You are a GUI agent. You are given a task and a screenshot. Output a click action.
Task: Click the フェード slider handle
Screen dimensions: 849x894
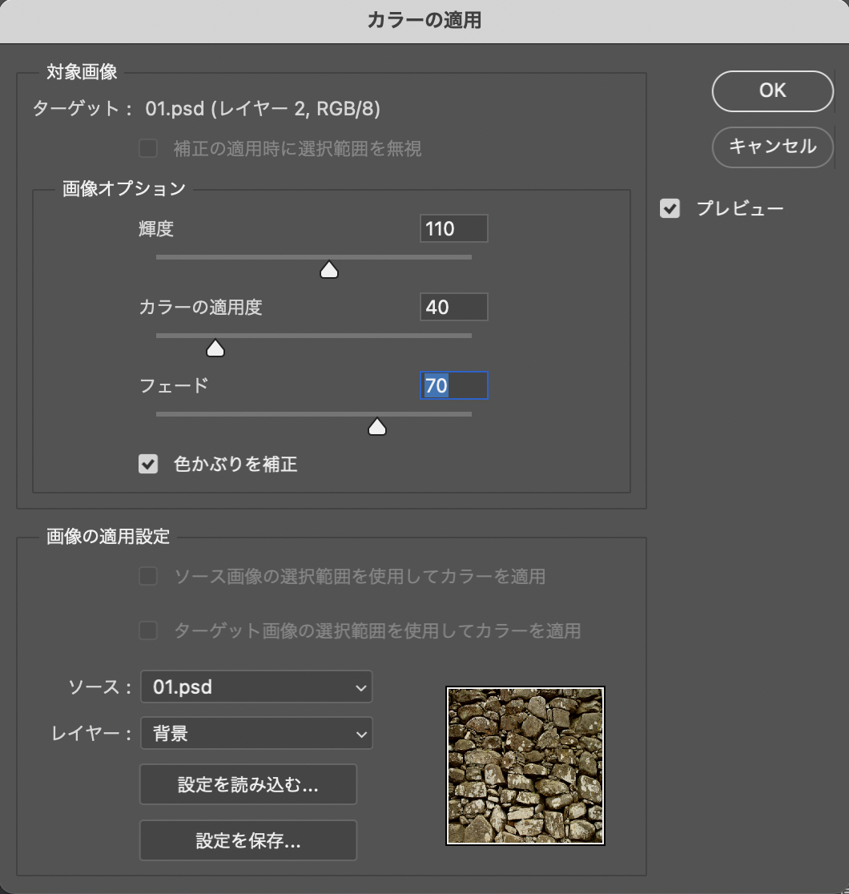pos(376,428)
